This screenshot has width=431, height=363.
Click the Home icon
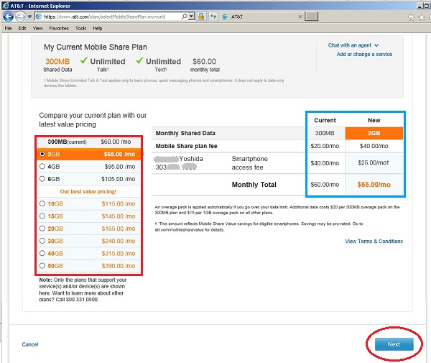[411, 17]
